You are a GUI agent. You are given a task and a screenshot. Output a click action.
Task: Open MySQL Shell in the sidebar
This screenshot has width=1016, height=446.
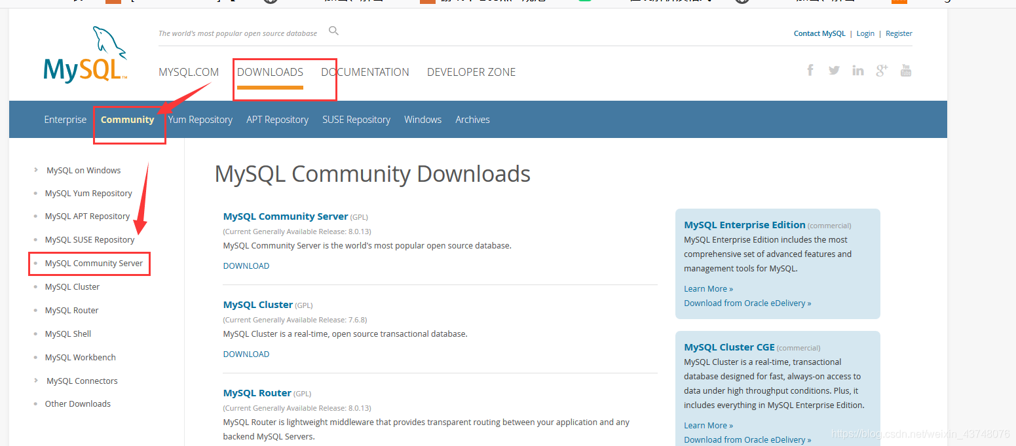coord(68,334)
